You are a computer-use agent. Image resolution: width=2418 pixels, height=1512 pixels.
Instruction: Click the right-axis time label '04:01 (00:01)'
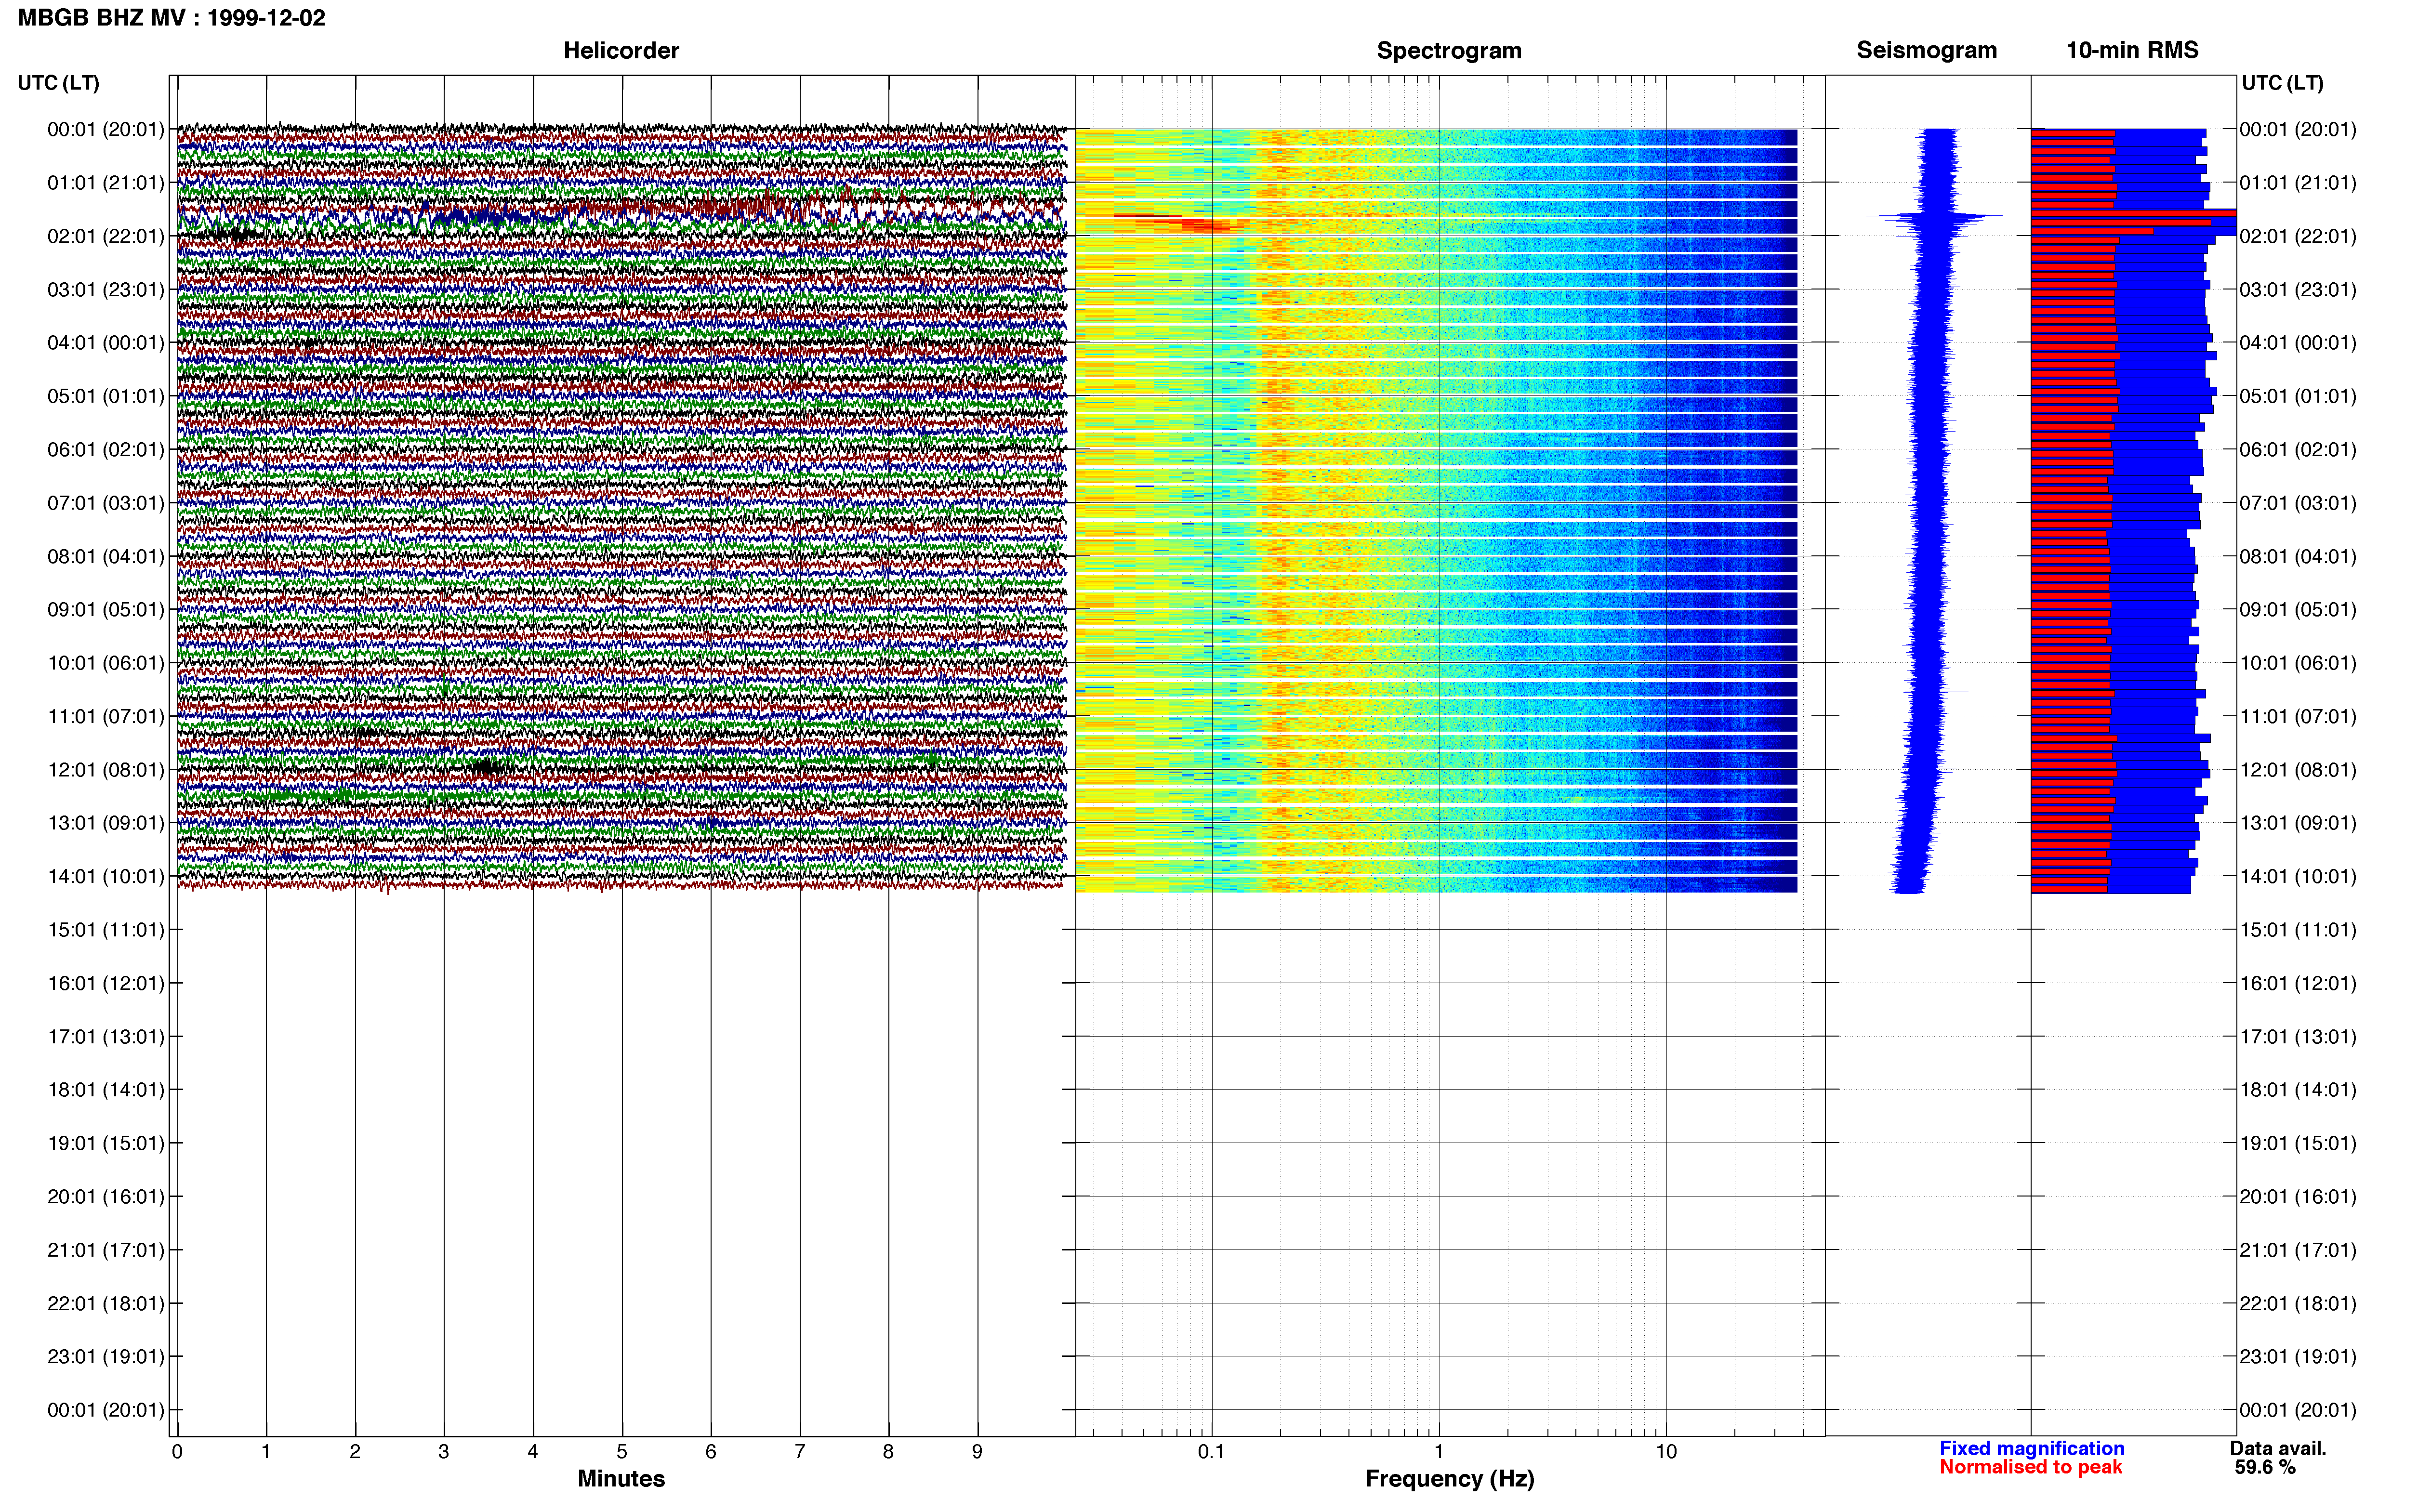tap(2298, 343)
